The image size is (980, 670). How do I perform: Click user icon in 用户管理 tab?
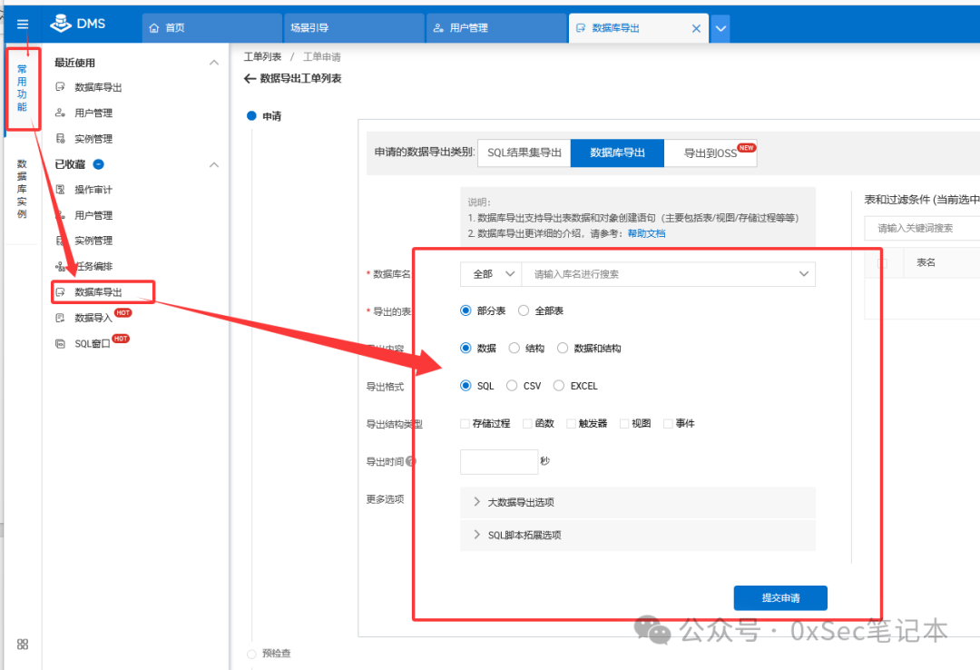438,28
